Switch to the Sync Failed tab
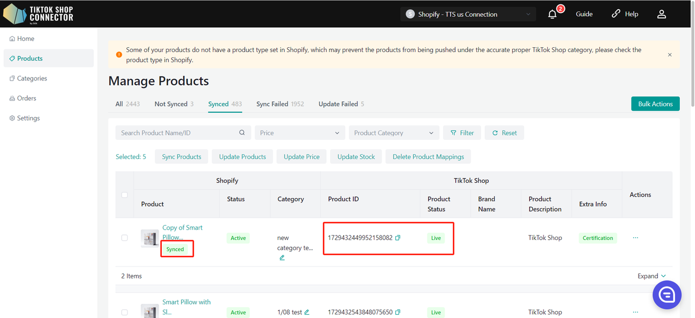Screen dimensions: 695x318 tap(280, 104)
